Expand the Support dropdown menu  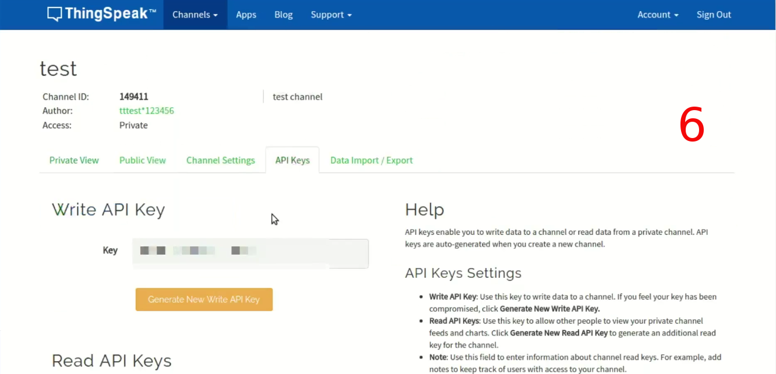[x=331, y=15]
